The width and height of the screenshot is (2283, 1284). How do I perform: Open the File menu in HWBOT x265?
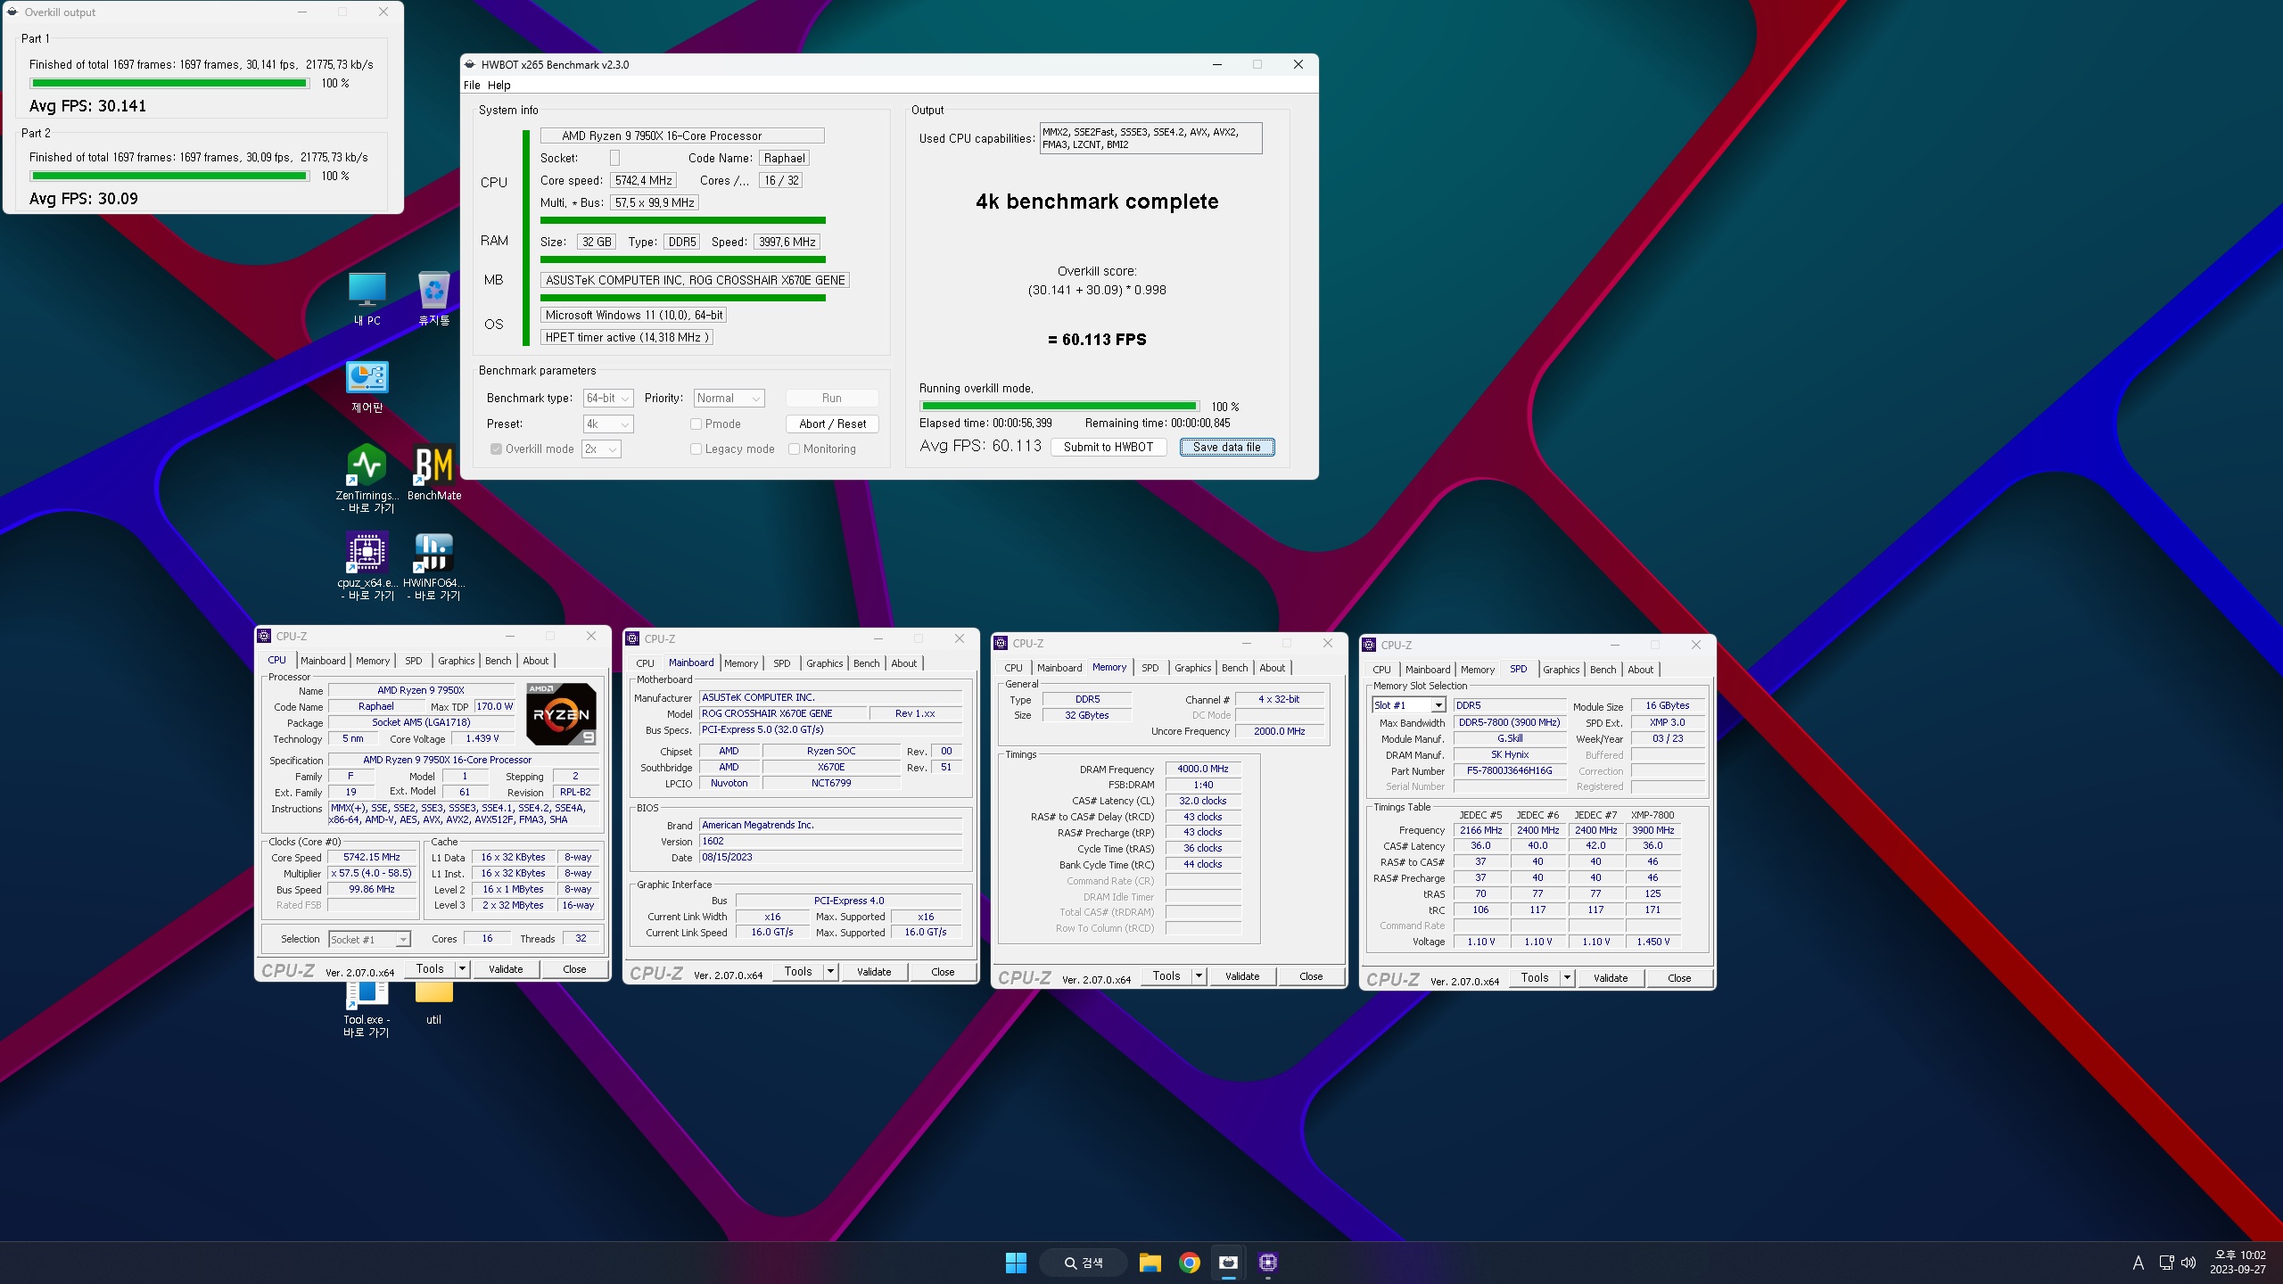pos(472,85)
